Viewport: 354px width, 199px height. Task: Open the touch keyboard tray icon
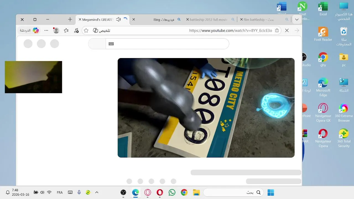coord(70,192)
